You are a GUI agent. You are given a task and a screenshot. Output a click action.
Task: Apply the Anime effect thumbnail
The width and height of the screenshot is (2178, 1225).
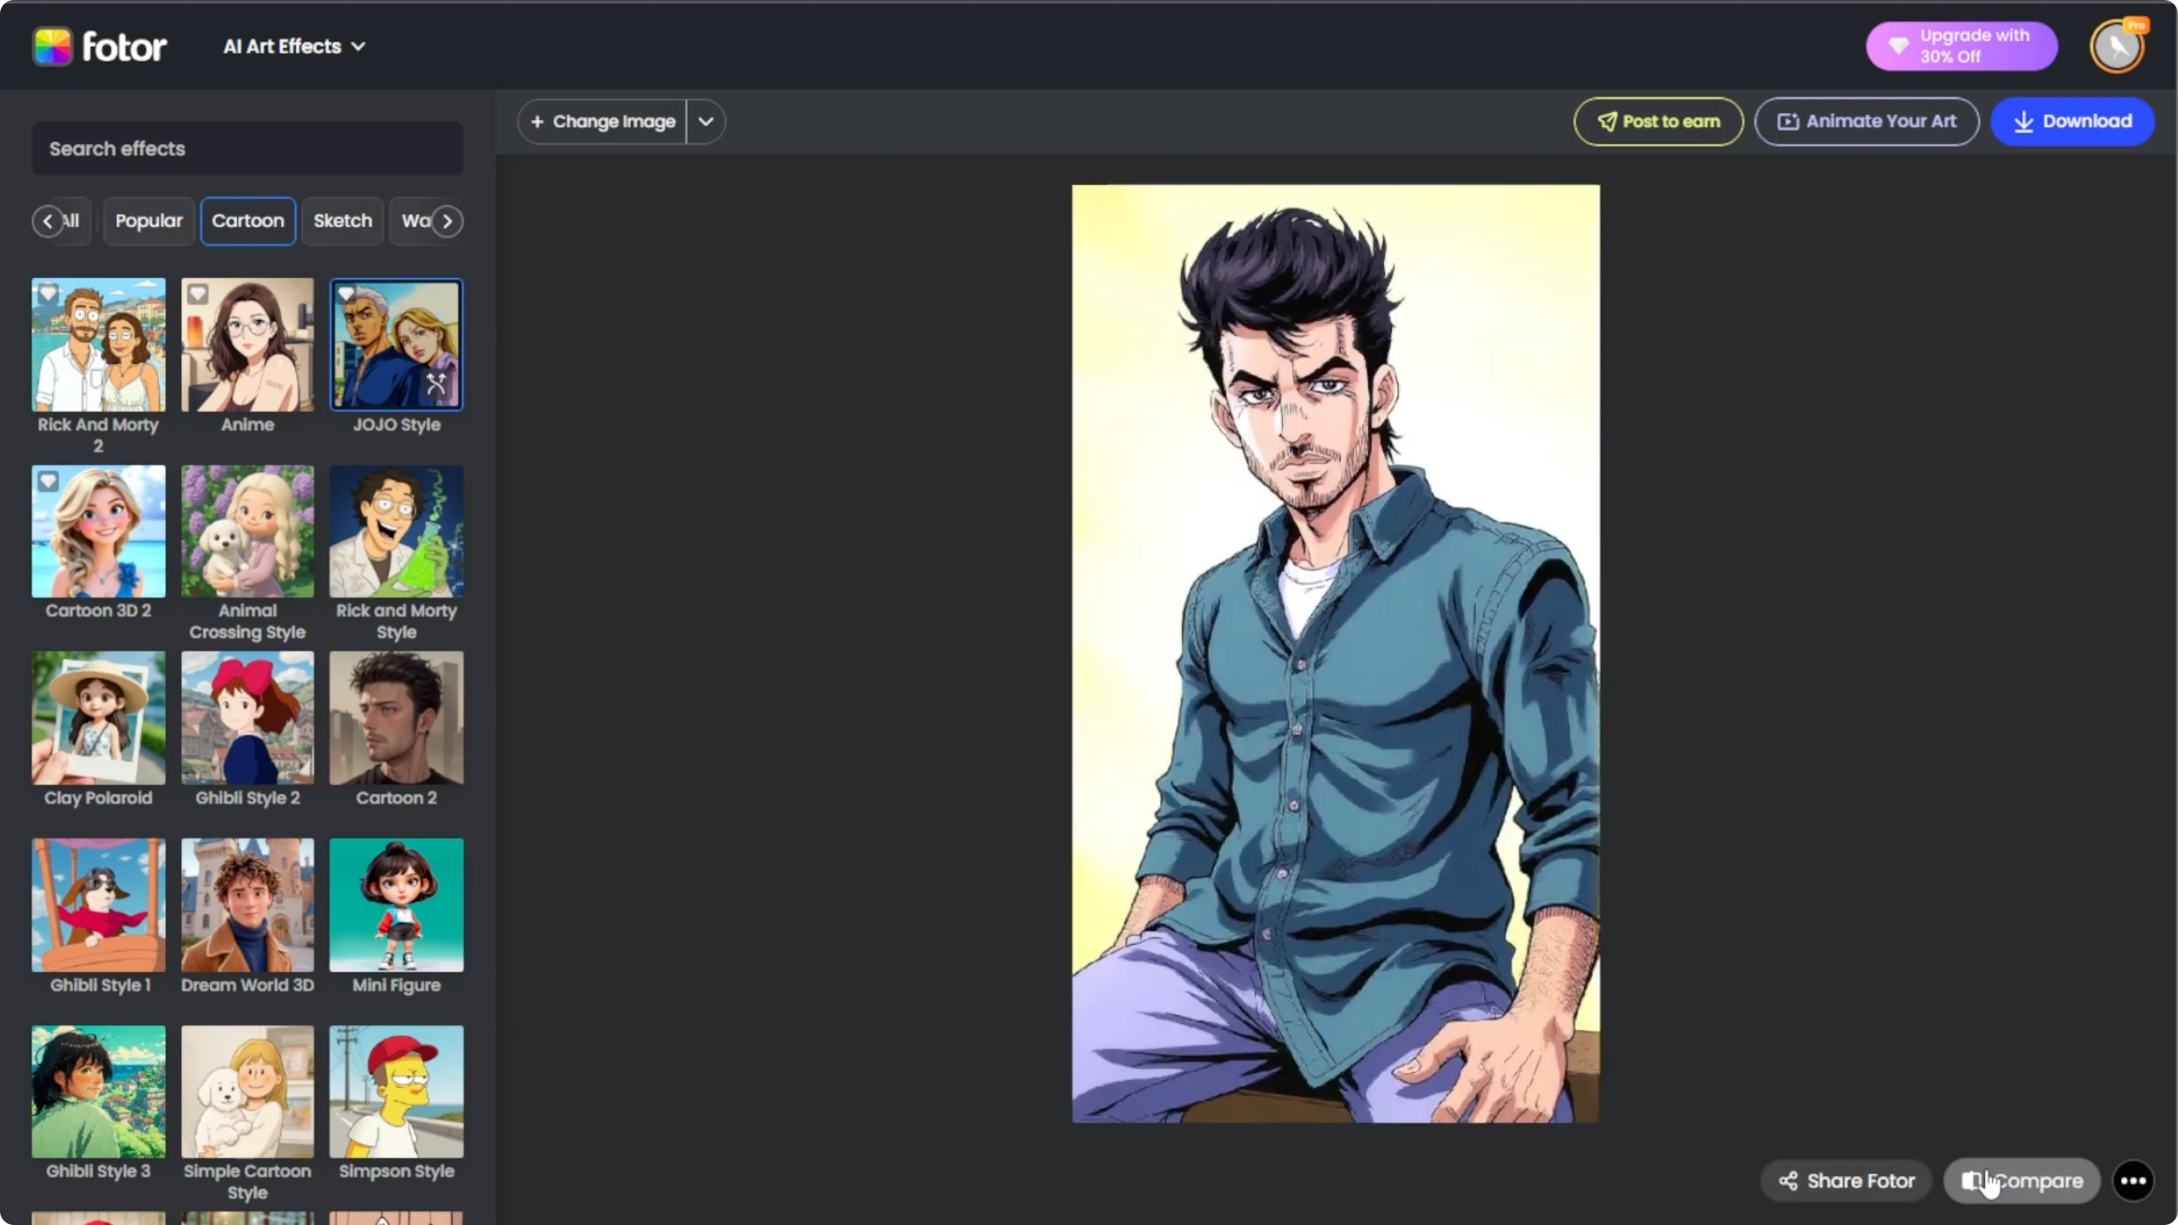[x=248, y=345]
